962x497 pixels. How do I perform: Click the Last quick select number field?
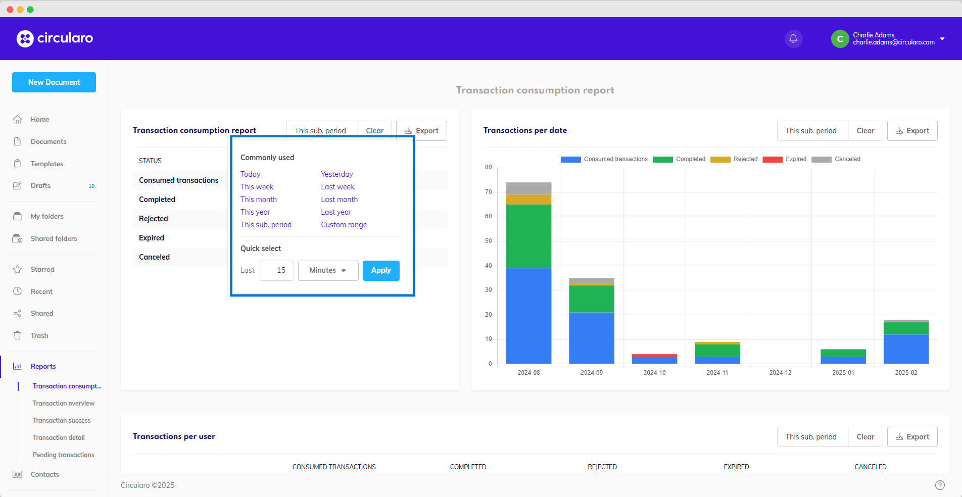point(276,270)
